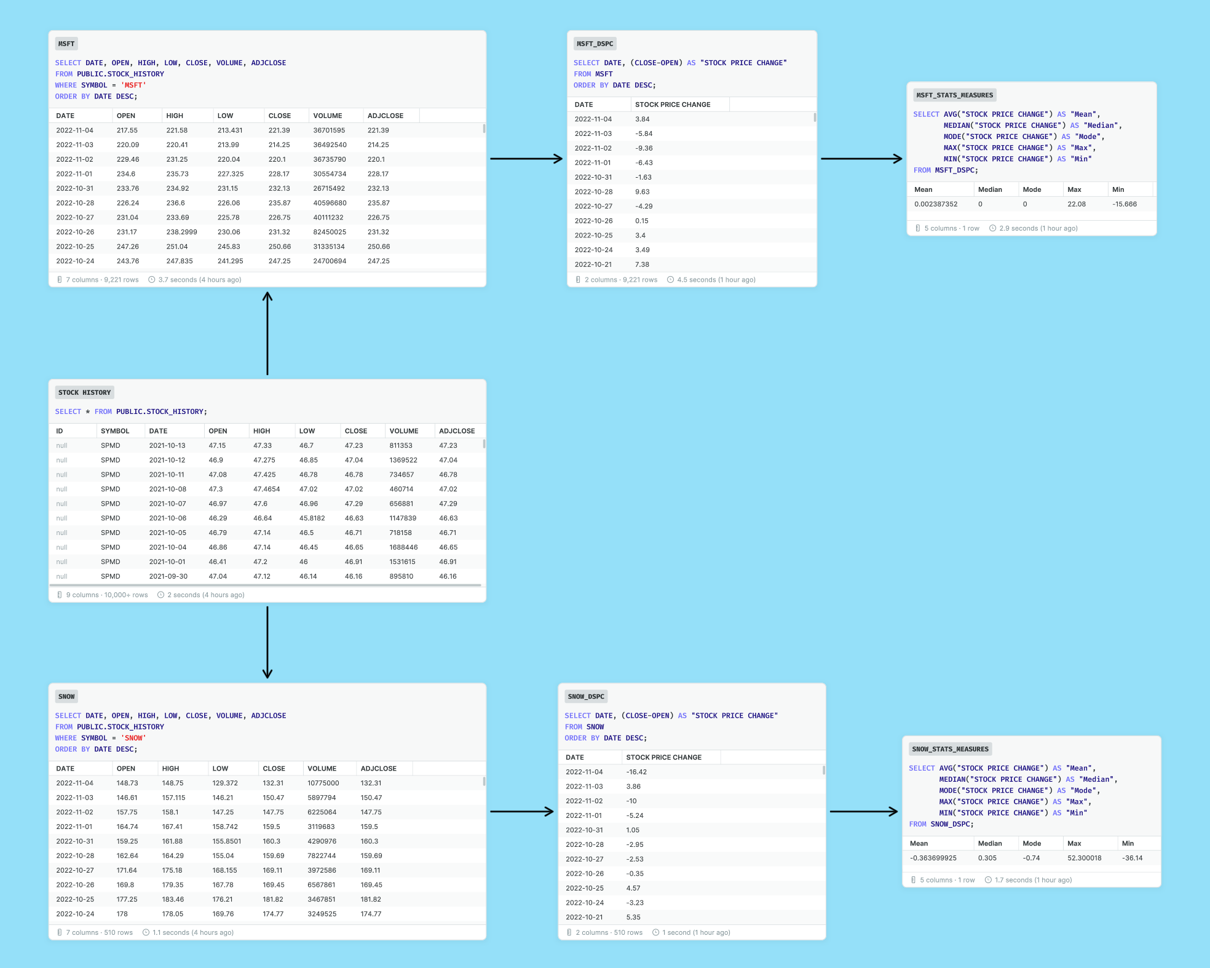Image resolution: width=1210 pixels, height=968 pixels.
Task: Click the columns icon in SNOW_DSPC footer
Action: pos(569,932)
